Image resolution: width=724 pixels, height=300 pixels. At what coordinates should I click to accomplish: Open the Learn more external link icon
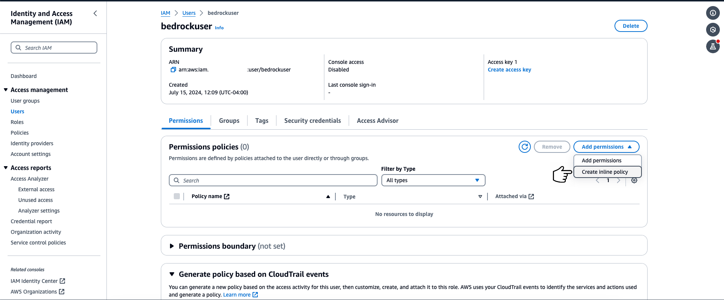[255, 295]
